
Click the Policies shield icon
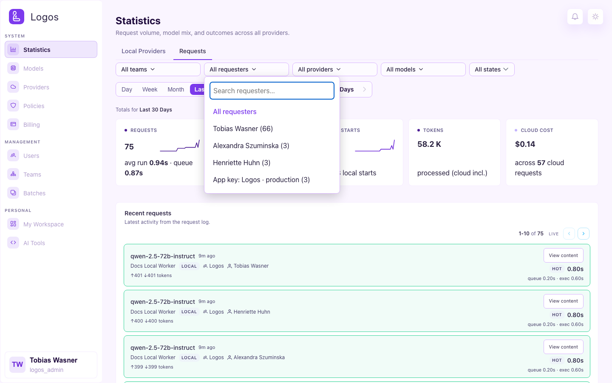click(x=13, y=106)
